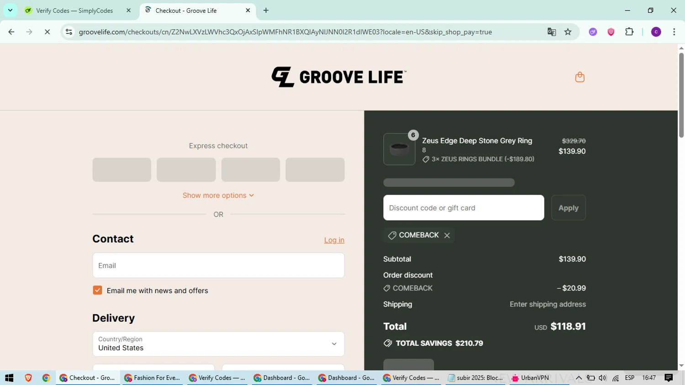Open subir 2025 Notepad taskbar window
Image resolution: width=685 pixels, height=385 pixels.
tap(475, 378)
